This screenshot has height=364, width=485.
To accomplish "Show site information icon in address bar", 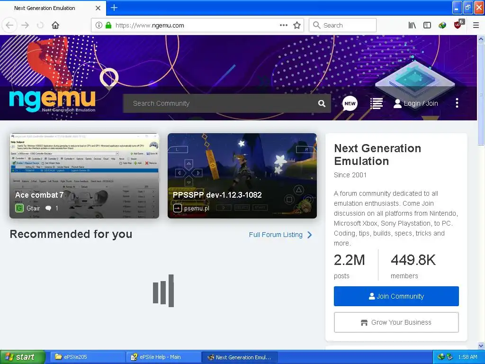I will pyautogui.click(x=99, y=25).
